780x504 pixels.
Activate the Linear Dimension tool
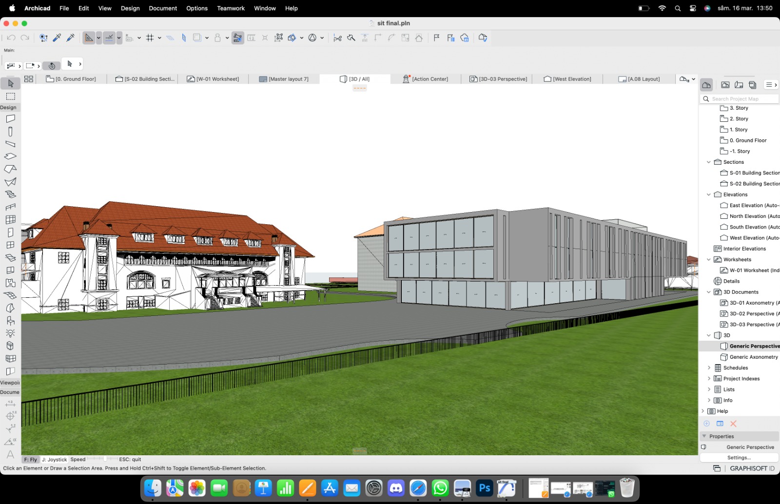(x=10, y=404)
